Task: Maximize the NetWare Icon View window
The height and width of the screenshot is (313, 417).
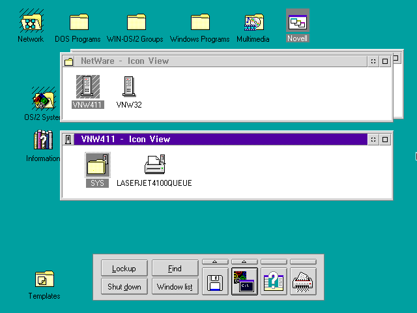Action: 385,61
